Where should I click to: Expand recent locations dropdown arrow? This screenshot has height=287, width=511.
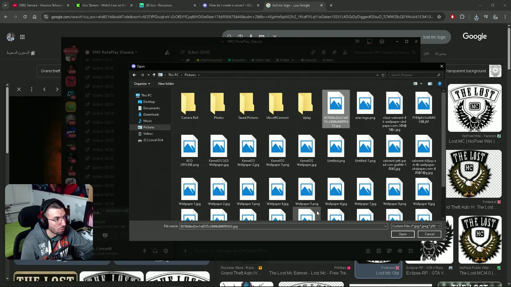pos(149,75)
